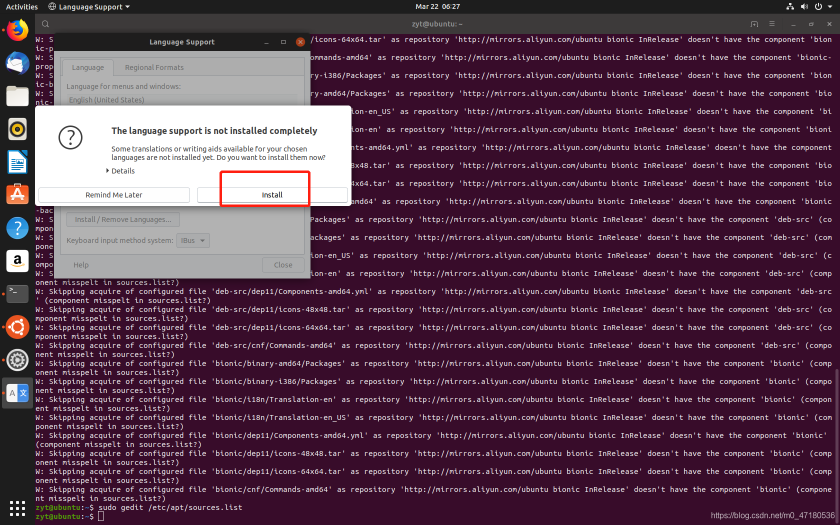The width and height of the screenshot is (840, 525).
Task: Switch to the Regional Formats tab
Action: click(154, 67)
